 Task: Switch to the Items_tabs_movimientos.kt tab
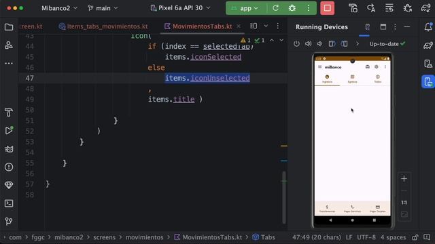(103, 26)
